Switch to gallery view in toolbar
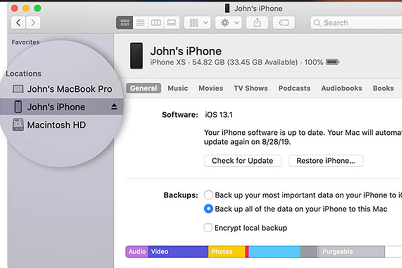Image resolution: width=402 pixels, height=268 pixels. point(171,23)
